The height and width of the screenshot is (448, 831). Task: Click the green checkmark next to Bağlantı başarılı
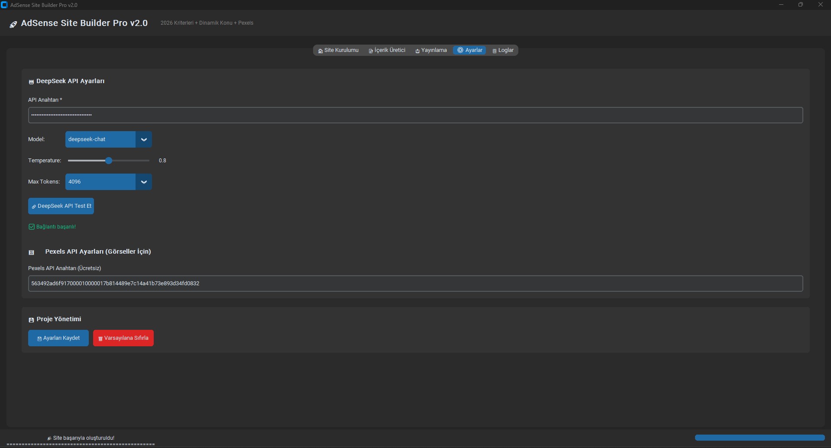[x=32, y=227]
